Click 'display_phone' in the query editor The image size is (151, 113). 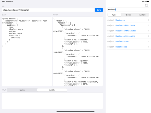(x=16, y=29)
